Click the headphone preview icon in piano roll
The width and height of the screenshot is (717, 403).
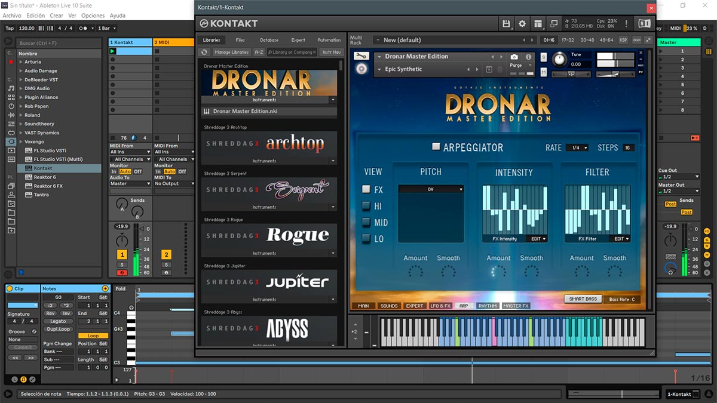tap(131, 308)
